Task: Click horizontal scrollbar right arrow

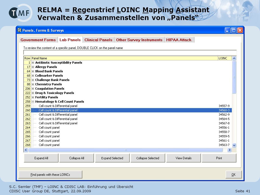Action: [229, 150]
